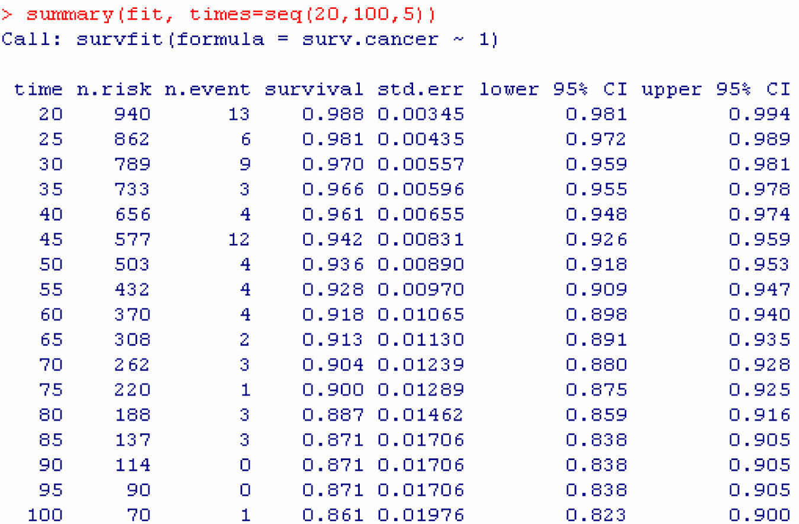Viewport: 799px width, 524px height.
Task: Select std.err value 0.01462
Action: click(x=421, y=414)
